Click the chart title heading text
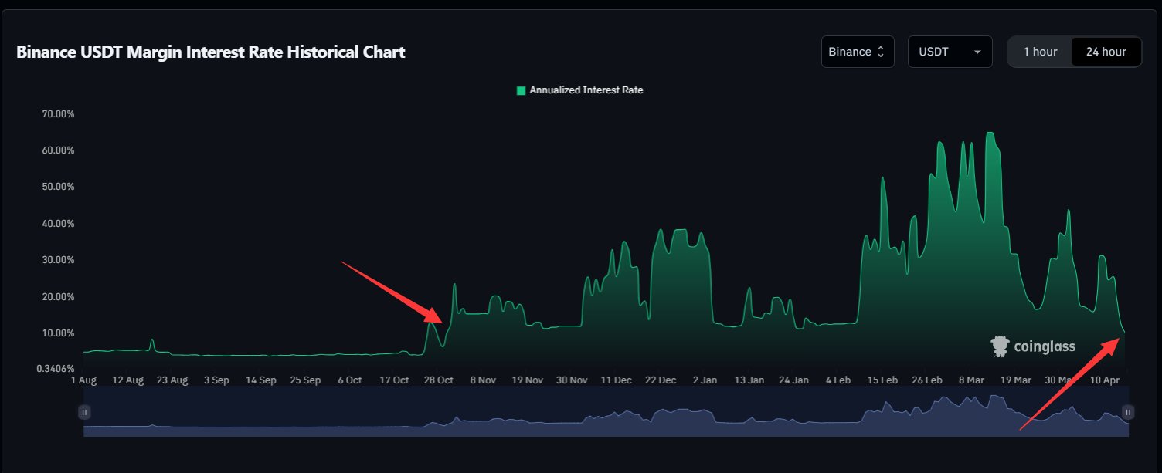The image size is (1162, 473). (211, 52)
